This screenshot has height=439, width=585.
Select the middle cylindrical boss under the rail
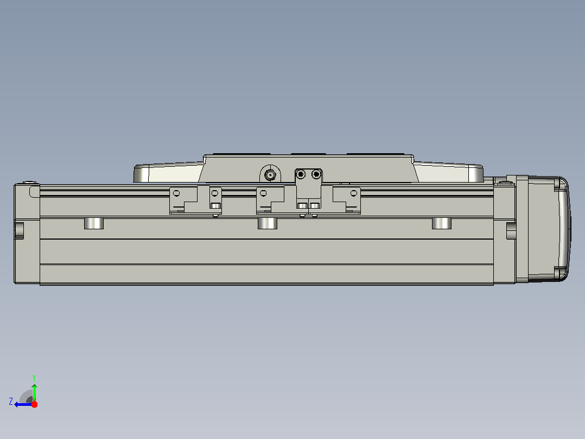(268, 223)
